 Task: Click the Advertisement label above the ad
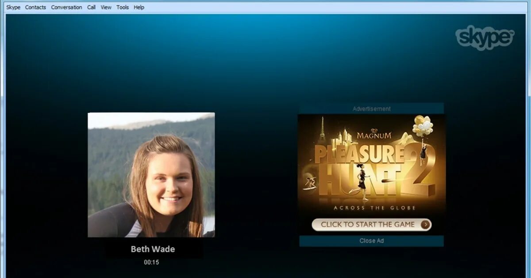pyautogui.click(x=371, y=109)
